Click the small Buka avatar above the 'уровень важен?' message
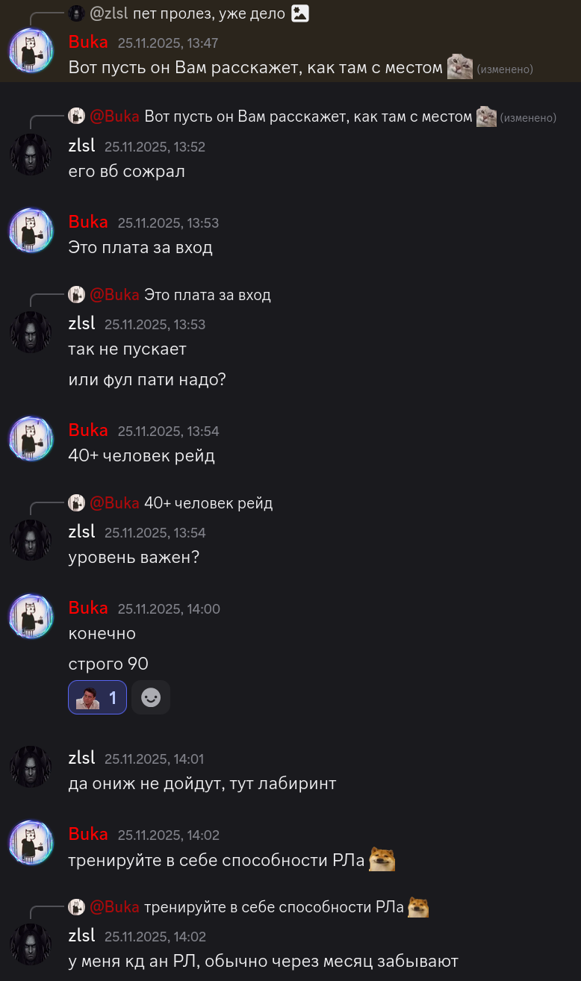581x981 pixels. pyautogui.click(x=76, y=503)
